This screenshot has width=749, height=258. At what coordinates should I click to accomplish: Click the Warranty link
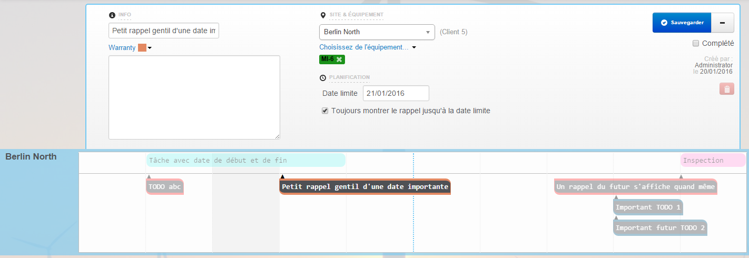(x=122, y=47)
